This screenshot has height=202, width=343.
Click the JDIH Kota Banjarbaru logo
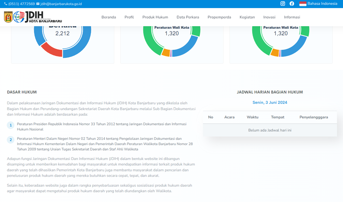33,17
